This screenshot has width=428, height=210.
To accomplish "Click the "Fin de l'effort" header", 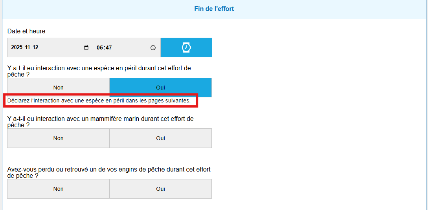I will 214,9.
